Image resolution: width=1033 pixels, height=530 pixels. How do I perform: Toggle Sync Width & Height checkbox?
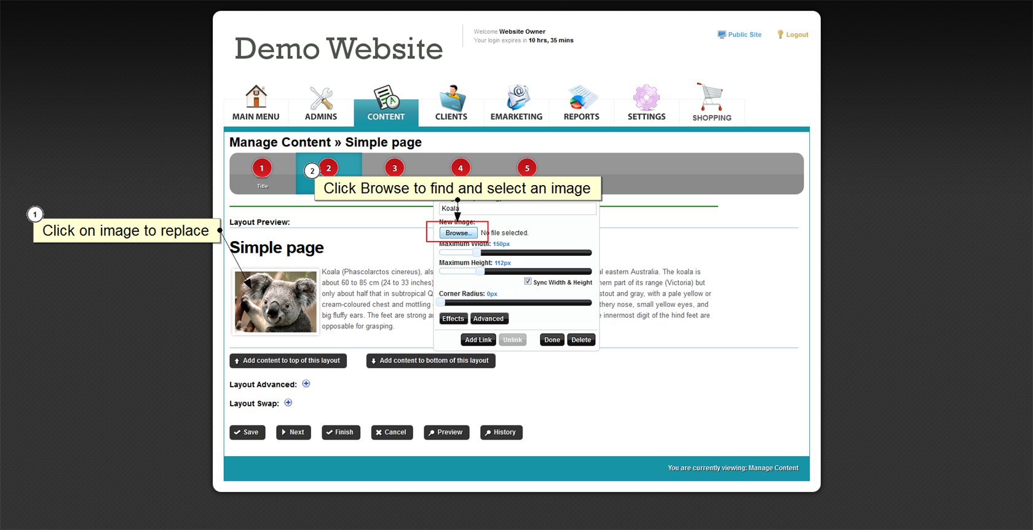point(528,281)
